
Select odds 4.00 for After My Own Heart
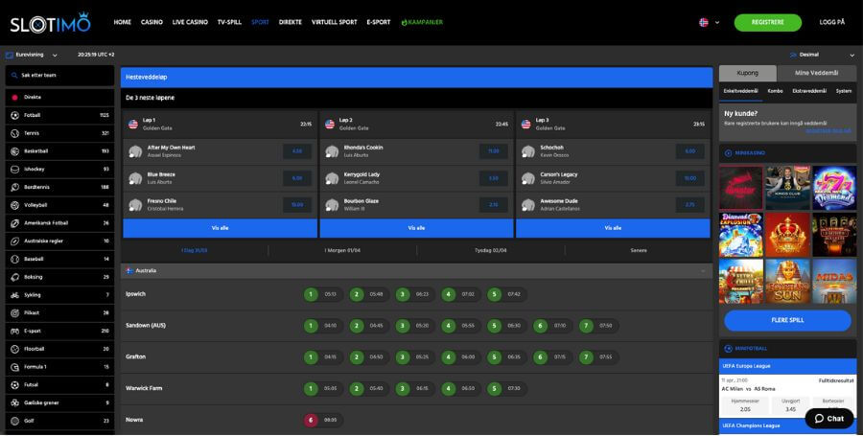tap(297, 151)
